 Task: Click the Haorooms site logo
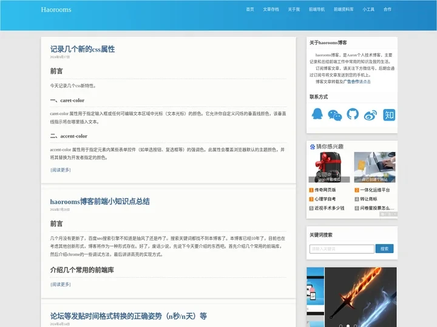56,10
